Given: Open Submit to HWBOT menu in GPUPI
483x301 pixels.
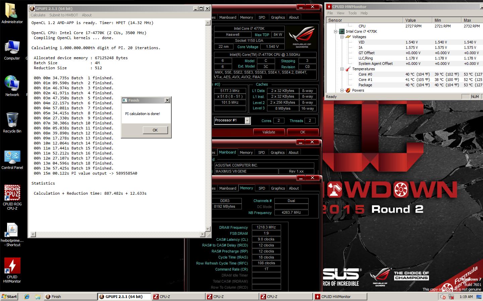Looking at the screenshot, I should tap(63, 15).
